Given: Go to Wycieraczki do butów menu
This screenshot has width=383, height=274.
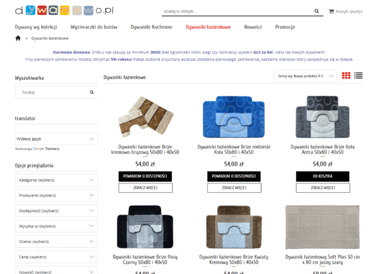Looking at the screenshot, I should (94, 27).
